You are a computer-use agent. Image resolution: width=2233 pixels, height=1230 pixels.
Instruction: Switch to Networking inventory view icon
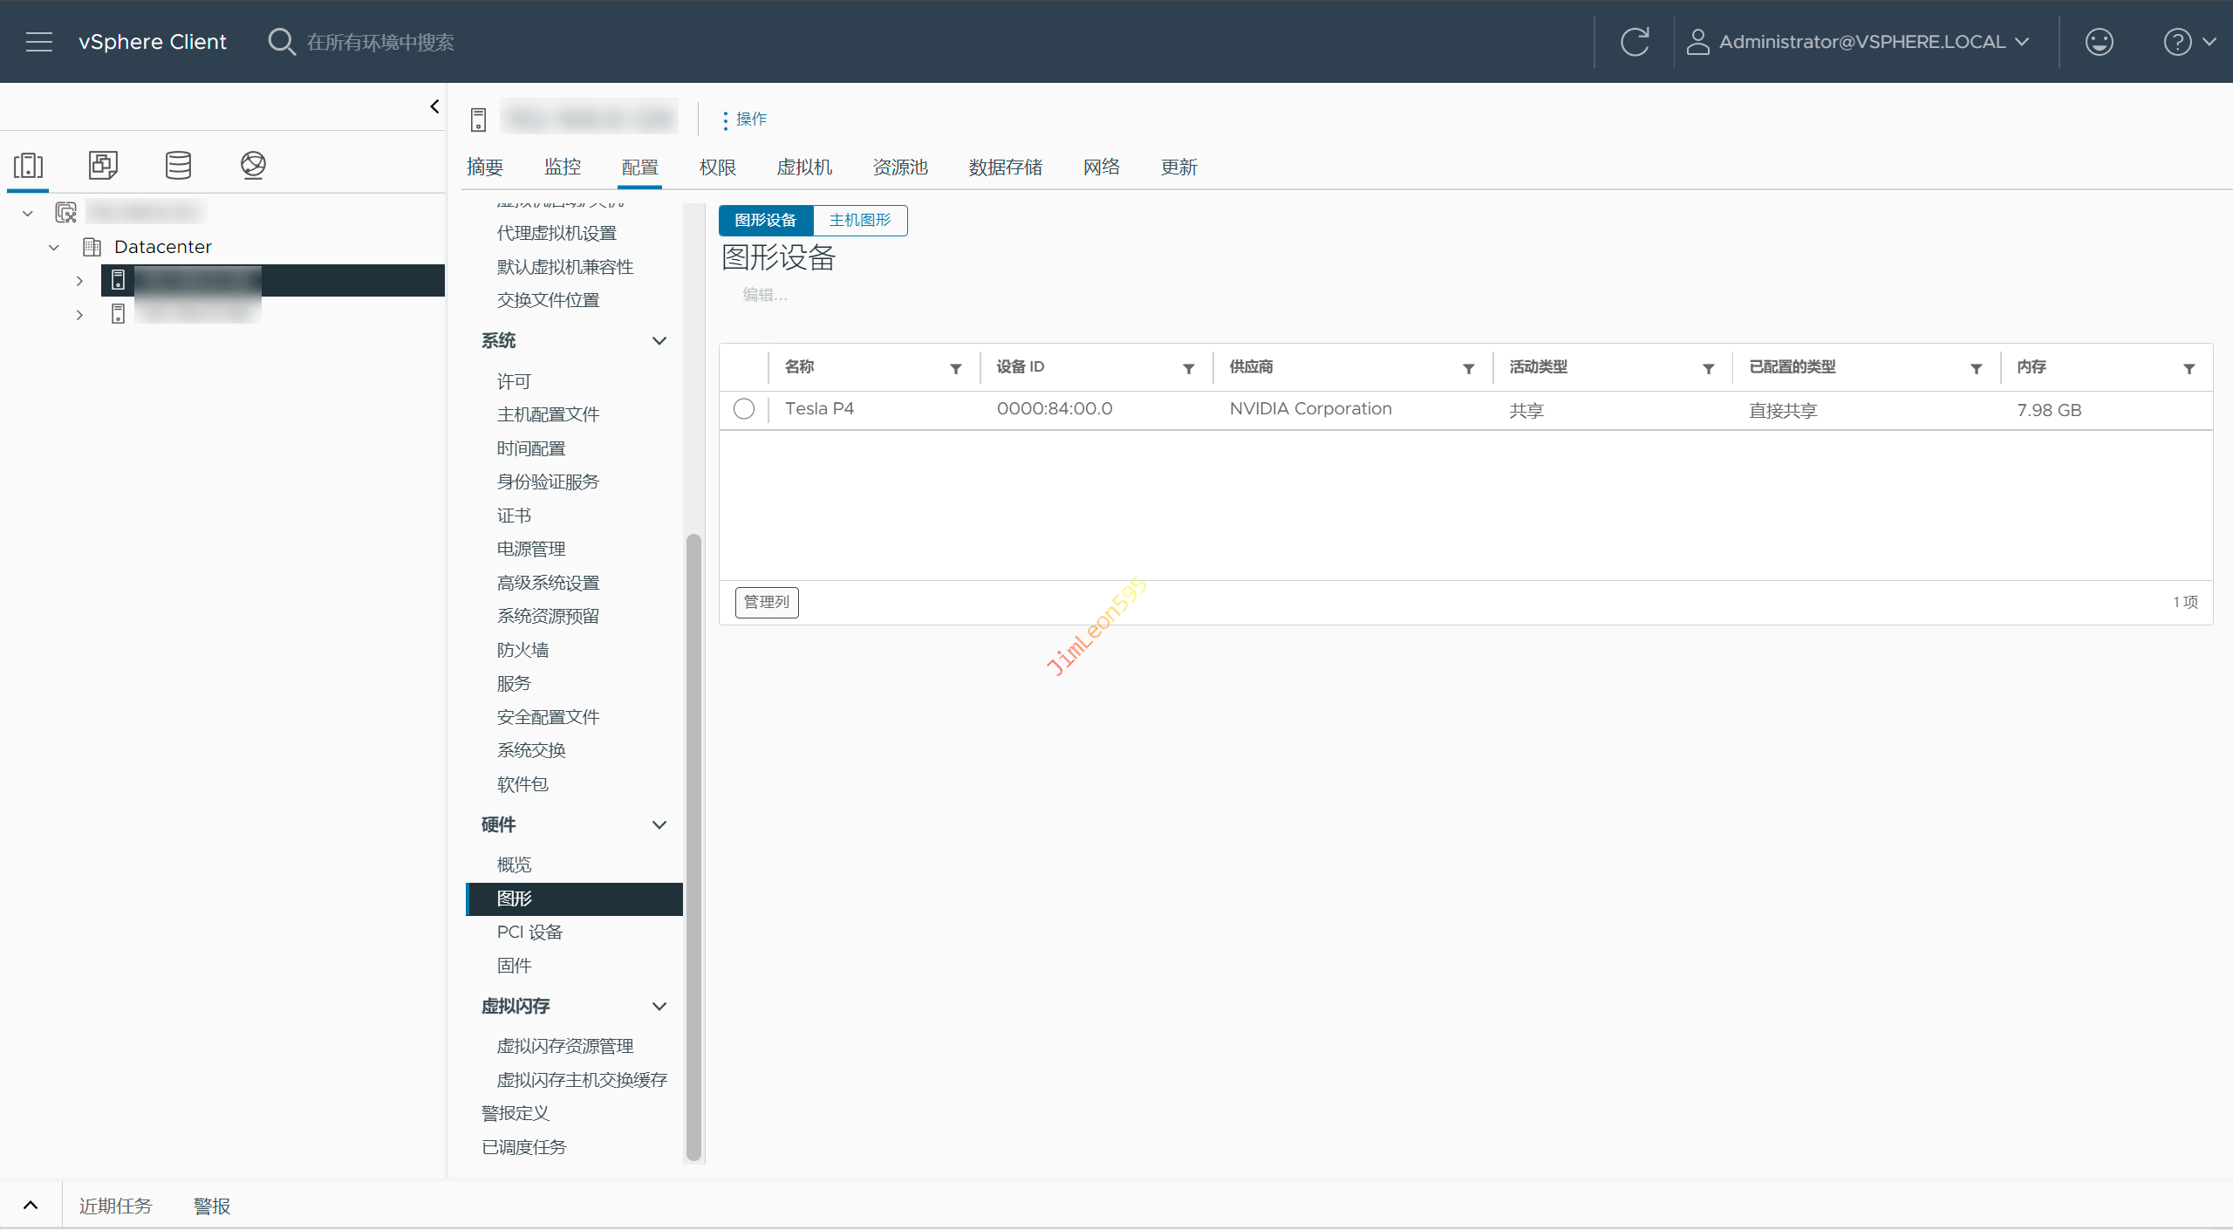[253, 165]
